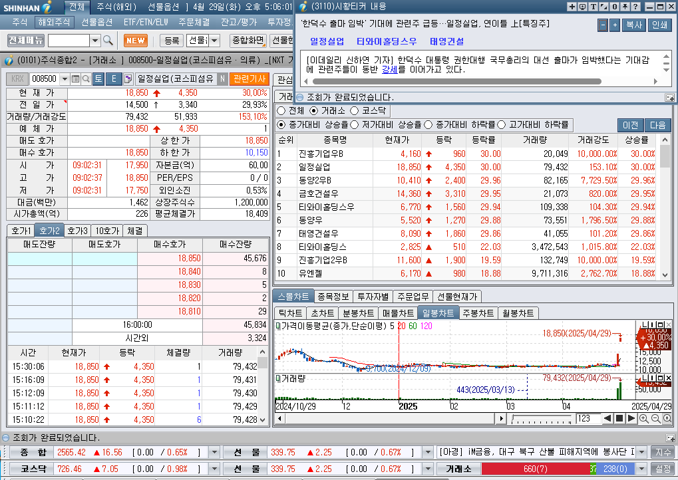Click the chart play-backward triangle button
678x480 pixels.
pos(607,418)
